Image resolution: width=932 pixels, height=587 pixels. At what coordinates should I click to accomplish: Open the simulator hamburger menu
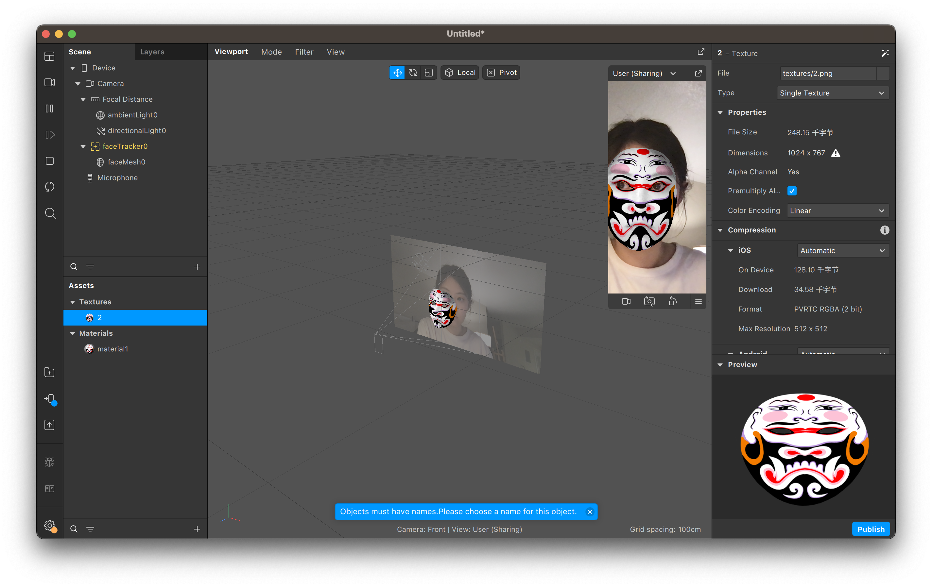tap(698, 301)
